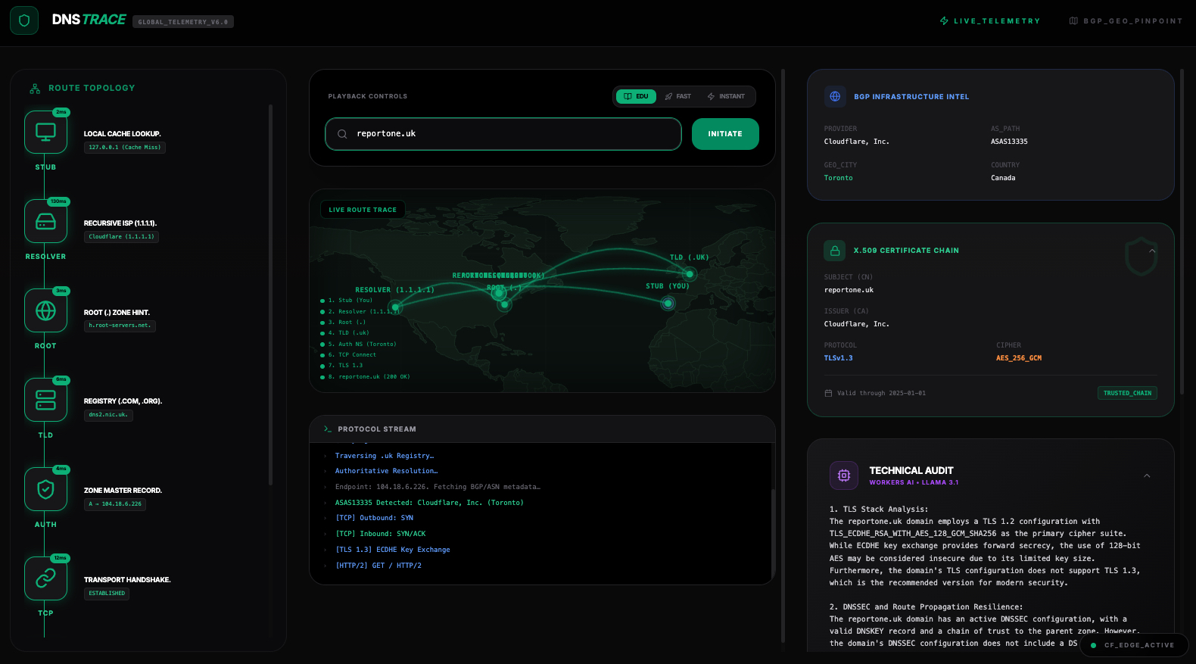
Task: Collapse the Technical Audit panel
Action: 1147,475
